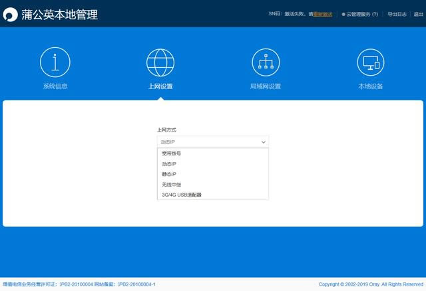Click the status dot beside 云管理服务
Viewport: 426px width, 291px height.
343,14
